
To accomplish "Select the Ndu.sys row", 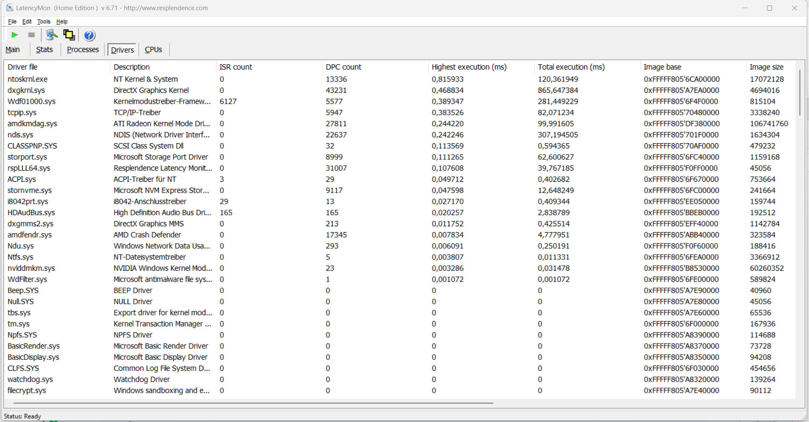I will tap(400, 246).
